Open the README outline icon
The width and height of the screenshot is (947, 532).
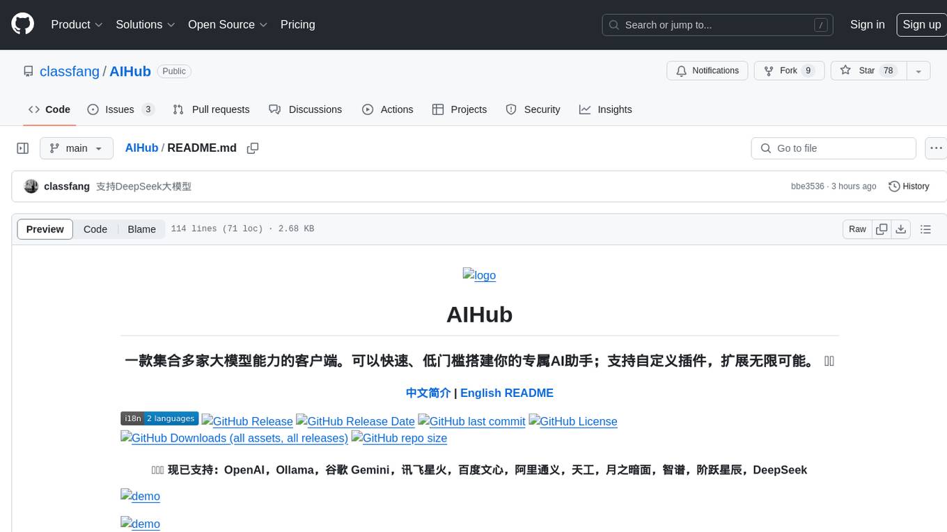(x=925, y=229)
